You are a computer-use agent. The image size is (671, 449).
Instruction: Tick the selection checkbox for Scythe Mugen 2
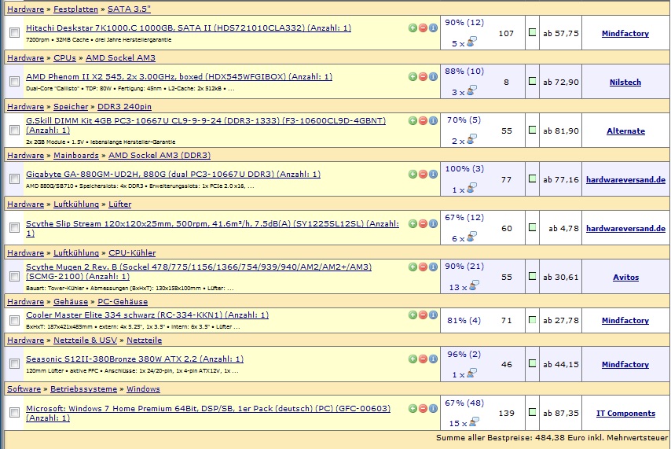pyautogui.click(x=15, y=276)
